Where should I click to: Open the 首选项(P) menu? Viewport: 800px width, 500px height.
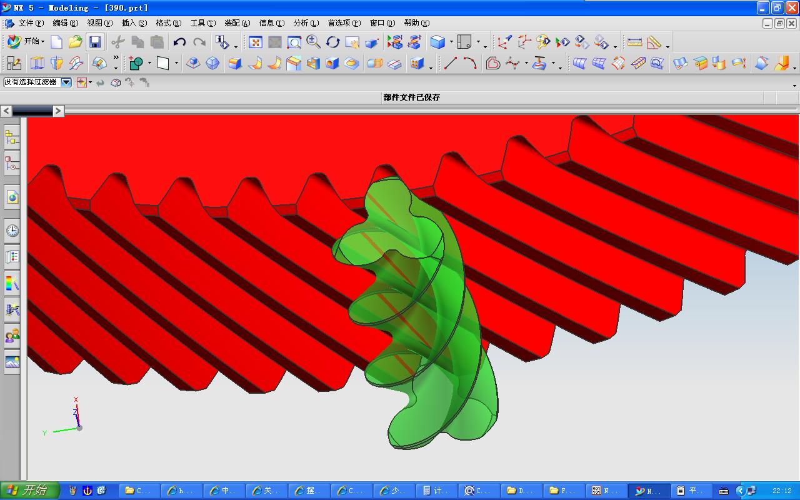coord(344,23)
